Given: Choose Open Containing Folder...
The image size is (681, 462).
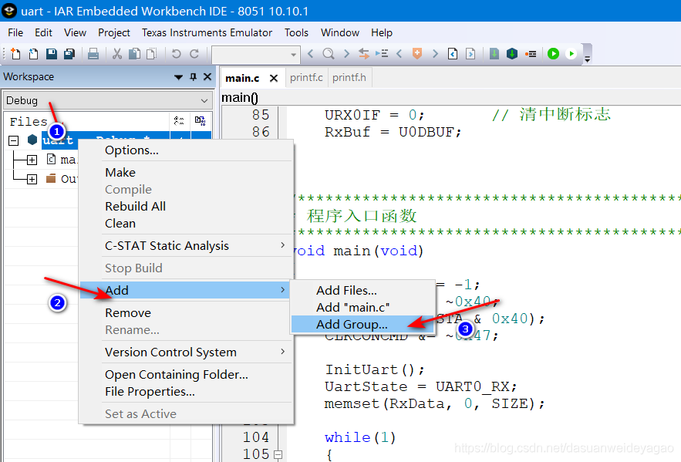Looking at the screenshot, I should pos(186,374).
